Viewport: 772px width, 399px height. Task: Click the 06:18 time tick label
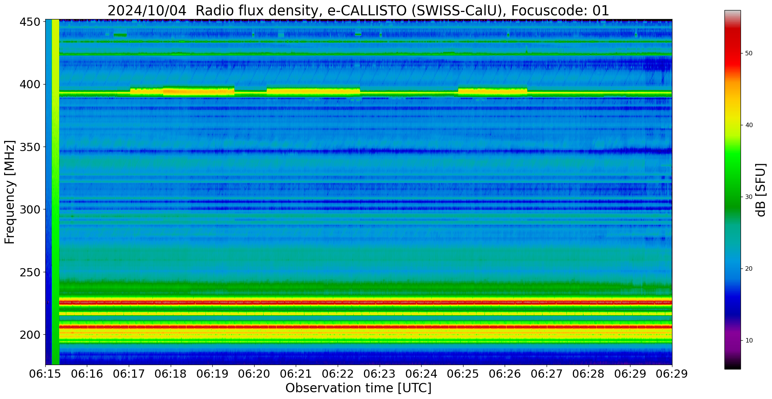pyautogui.click(x=171, y=374)
